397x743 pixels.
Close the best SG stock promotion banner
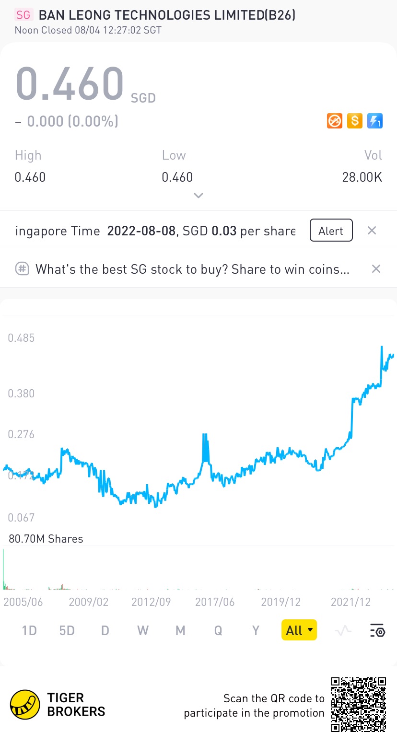coord(376,269)
